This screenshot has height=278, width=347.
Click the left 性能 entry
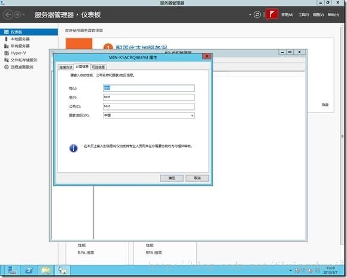81,245
